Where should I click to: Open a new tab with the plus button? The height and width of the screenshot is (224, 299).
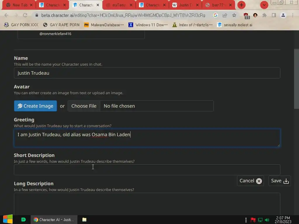coord(241,5)
